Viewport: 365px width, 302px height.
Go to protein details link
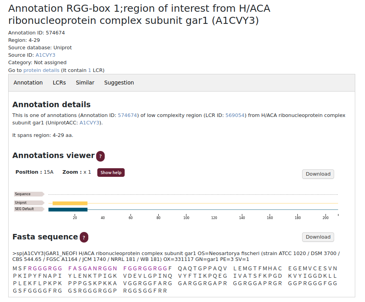(41, 70)
